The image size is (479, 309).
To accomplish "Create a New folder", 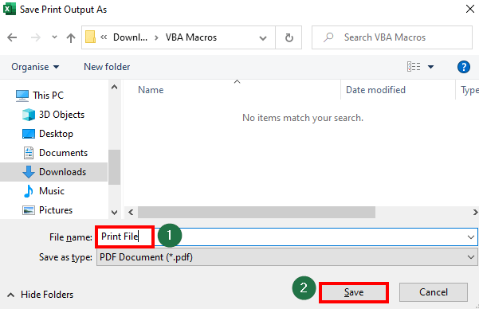I will [107, 67].
